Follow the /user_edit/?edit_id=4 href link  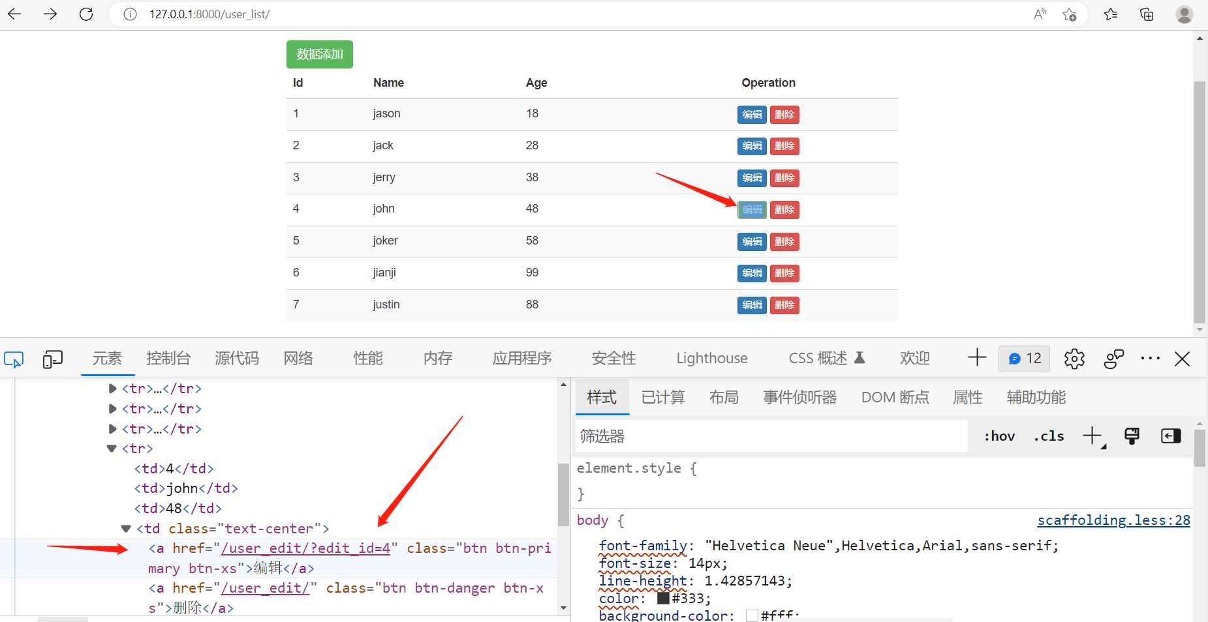click(x=305, y=548)
